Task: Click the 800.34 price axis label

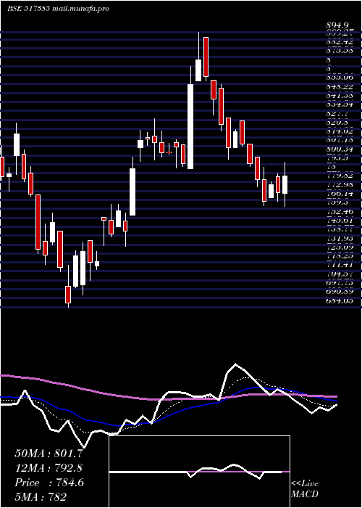Action: click(x=339, y=149)
